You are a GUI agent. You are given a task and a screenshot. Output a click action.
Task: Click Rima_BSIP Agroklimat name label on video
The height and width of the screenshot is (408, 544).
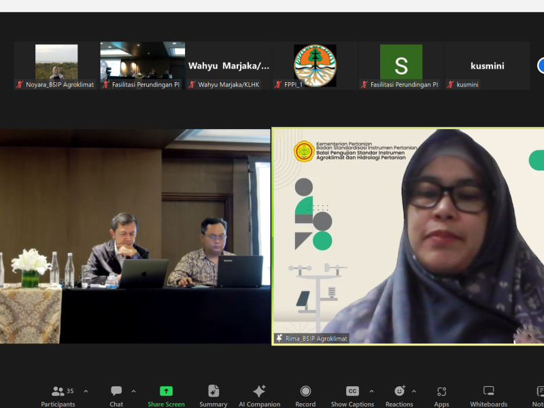tap(311, 338)
